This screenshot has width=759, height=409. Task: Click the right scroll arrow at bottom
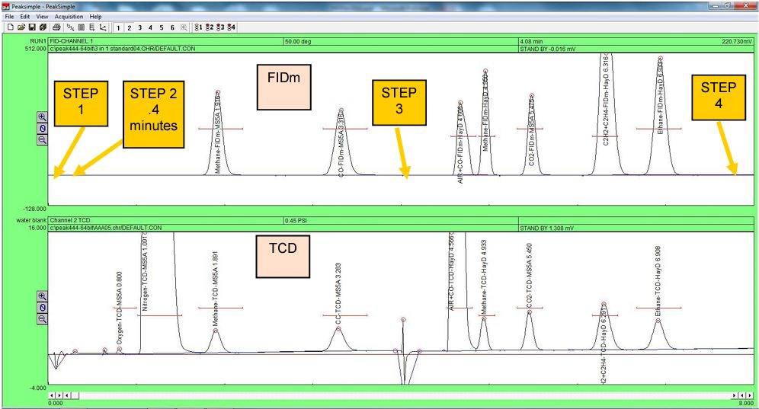click(x=751, y=395)
